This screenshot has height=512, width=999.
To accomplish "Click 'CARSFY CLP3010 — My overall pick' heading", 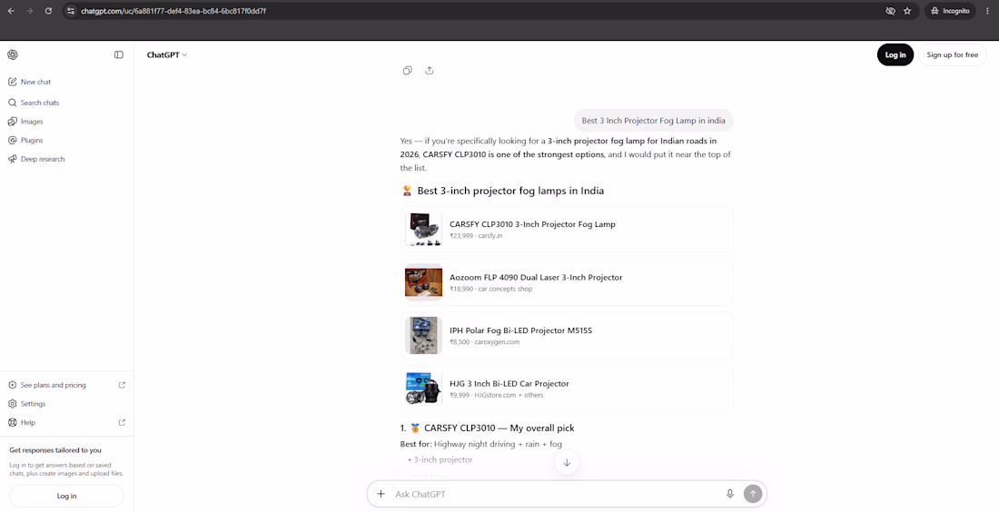I will tap(499, 428).
